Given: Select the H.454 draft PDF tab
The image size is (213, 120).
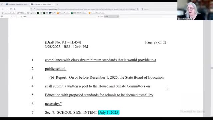Looking at the screenshot, I should point(42,4).
